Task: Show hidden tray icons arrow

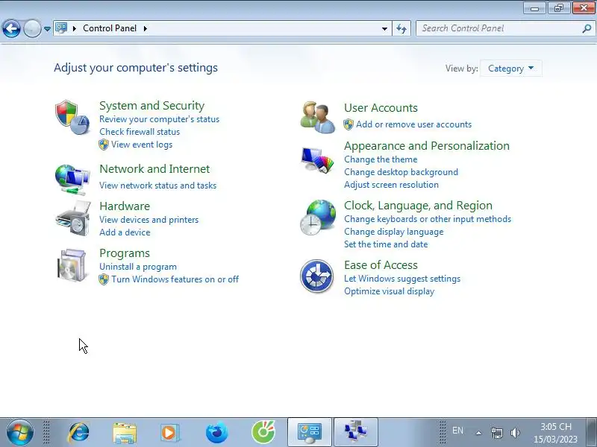Action: click(x=478, y=433)
